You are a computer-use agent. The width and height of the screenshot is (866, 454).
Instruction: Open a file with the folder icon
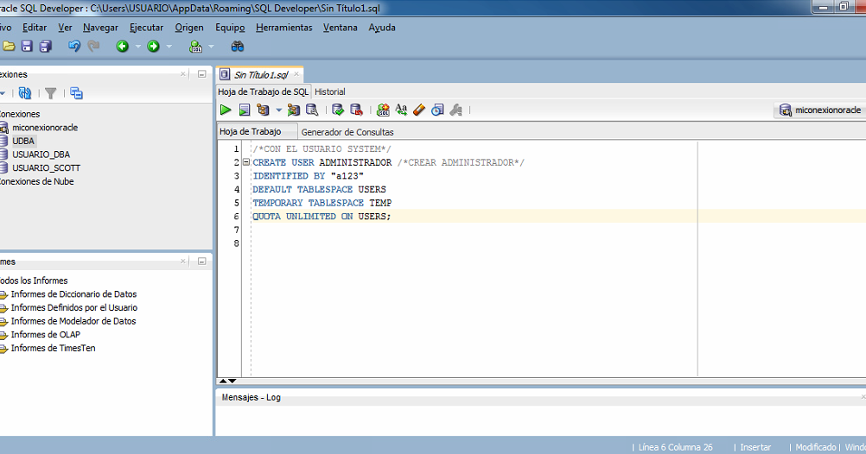[x=9, y=47]
